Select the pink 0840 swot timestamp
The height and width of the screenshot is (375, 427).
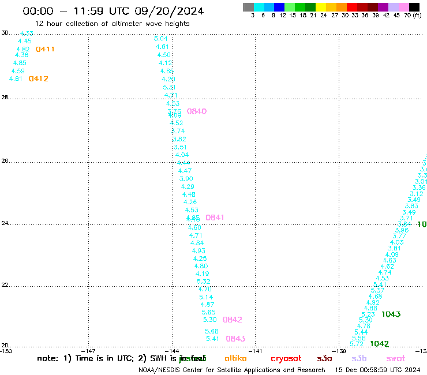197,111
